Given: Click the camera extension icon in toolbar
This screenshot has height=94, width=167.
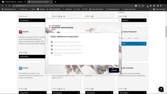Looking at the screenshot, I should (x=151, y=6).
